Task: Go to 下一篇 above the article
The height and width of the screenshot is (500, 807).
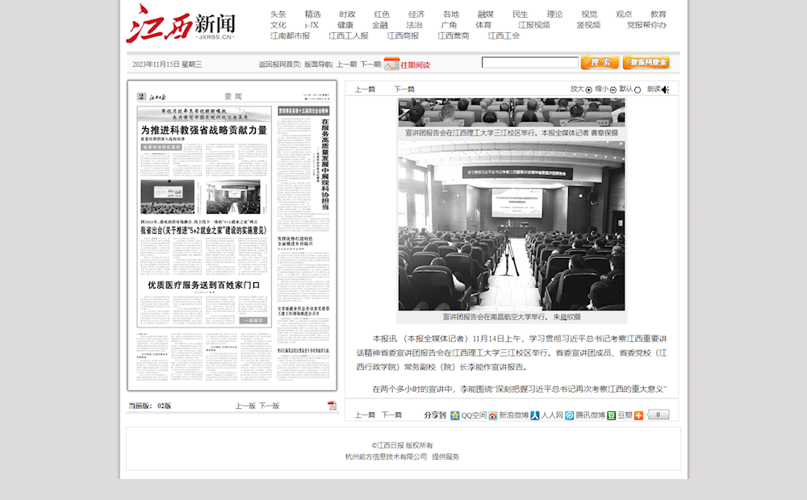Action: click(404, 90)
